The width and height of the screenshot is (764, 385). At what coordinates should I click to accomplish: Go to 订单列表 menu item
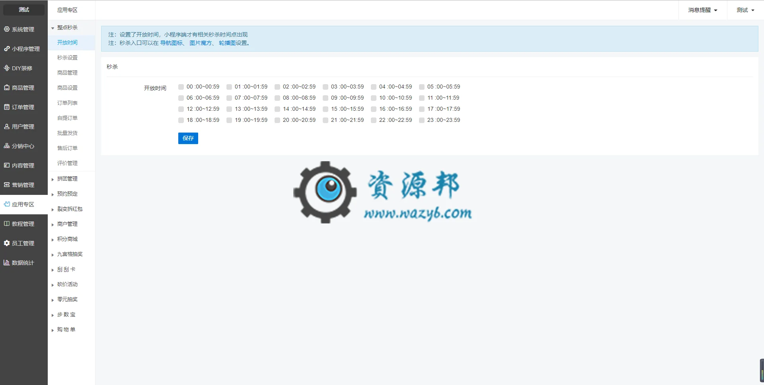67,103
